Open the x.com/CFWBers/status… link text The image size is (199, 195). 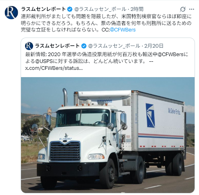(54, 68)
